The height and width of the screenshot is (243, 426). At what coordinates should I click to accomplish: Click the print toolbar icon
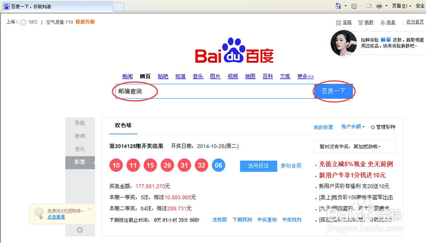(x=379, y=6)
